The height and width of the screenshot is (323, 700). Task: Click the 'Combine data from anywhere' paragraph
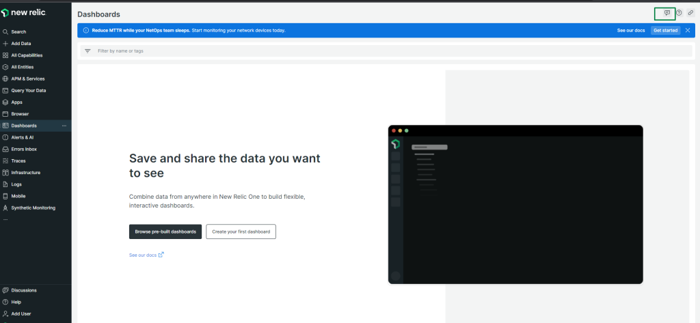click(x=217, y=201)
